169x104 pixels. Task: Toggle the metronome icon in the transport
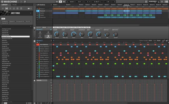pyautogui.click(x=68, y=2)
